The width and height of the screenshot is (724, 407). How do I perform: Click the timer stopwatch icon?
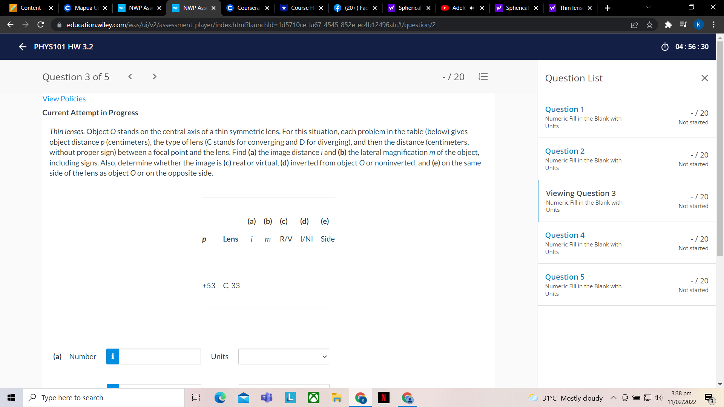[665, 47]
